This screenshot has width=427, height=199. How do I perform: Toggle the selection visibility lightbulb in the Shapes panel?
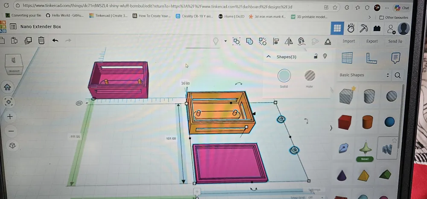tap(325, 56)
